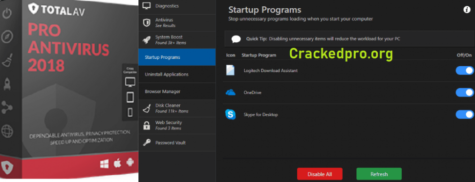Open Uninstall Applications menu item
Image resolution: width=475 pixels, height=182 pixels.
(x=177, y=74)
